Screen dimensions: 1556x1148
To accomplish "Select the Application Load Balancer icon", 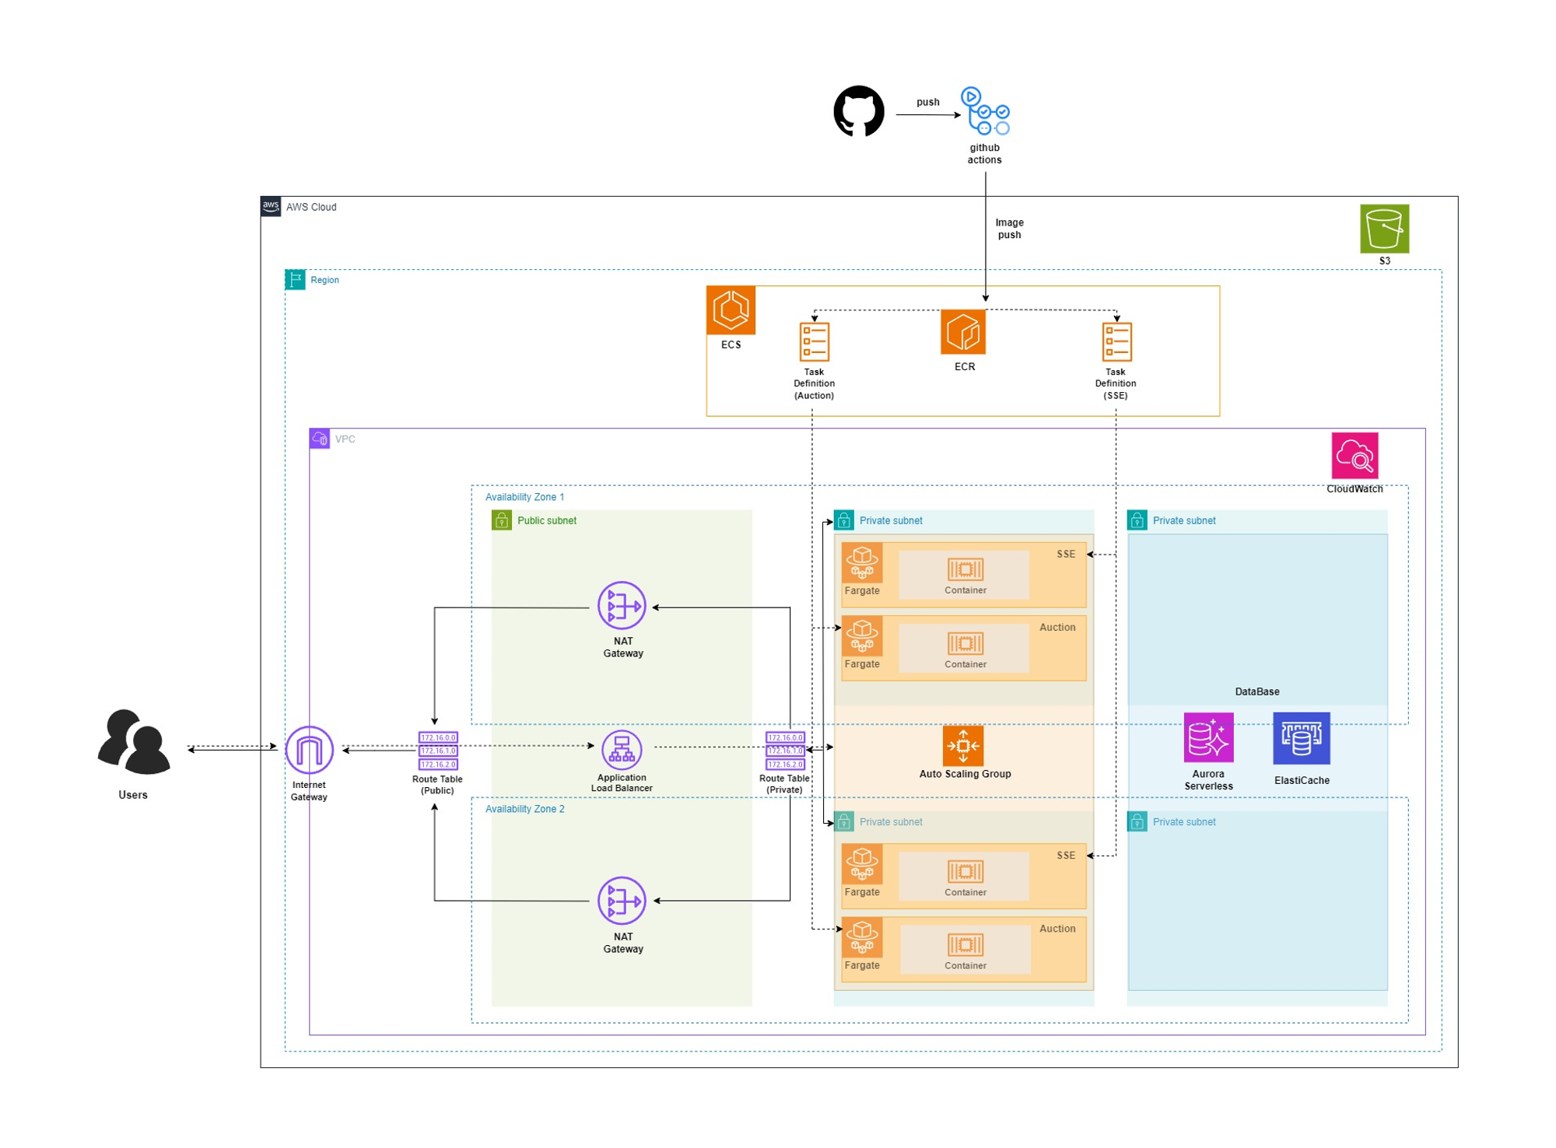I will pos(622,749).
